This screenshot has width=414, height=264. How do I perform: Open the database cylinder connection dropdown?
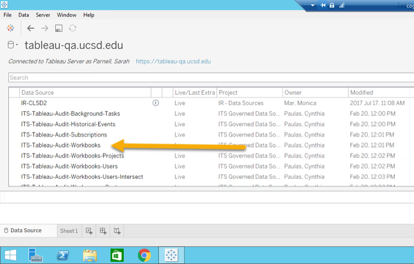[12, 45]
